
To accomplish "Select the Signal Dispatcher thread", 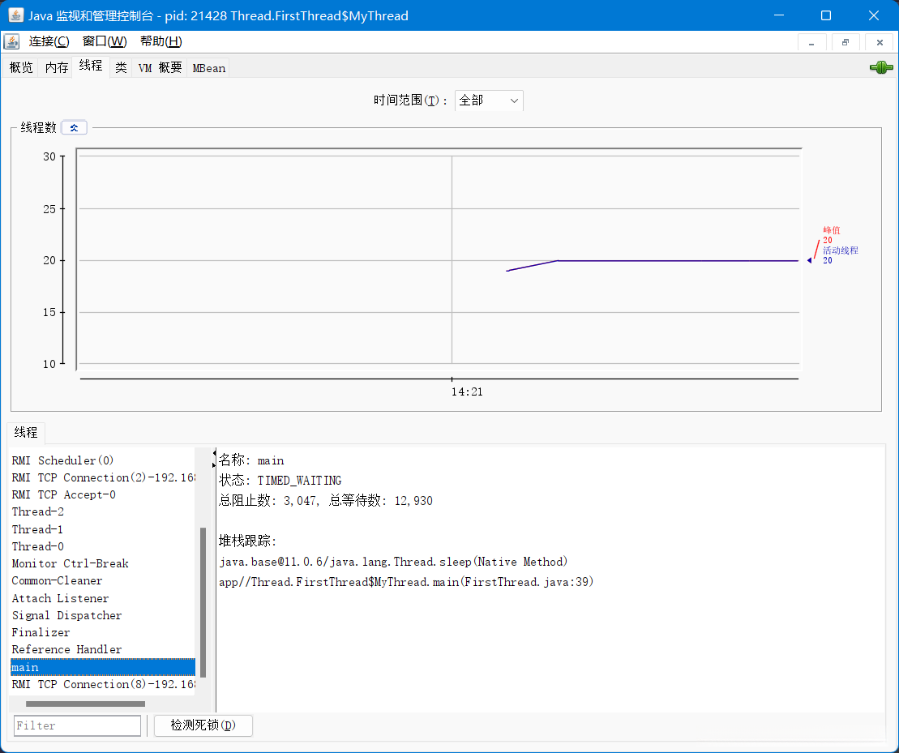I will [x=66, y=615].
